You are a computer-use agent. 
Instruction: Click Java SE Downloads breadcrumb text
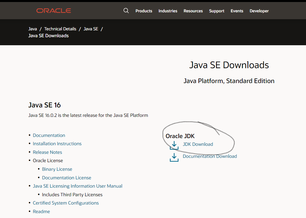click(48, 36)
